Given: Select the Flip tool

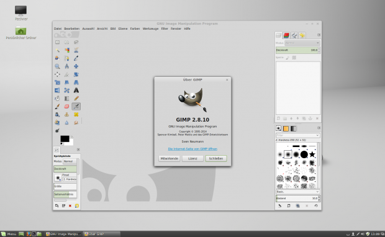Looking at the screenshot, I should tap(57, 91).
